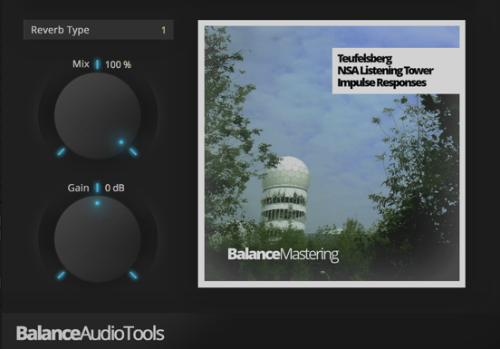
Task: Click the BalanceMastering logo on the artwork
Action: (284, 255)
